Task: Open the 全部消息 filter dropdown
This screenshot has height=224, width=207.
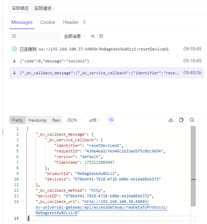Action: [75, 36]
